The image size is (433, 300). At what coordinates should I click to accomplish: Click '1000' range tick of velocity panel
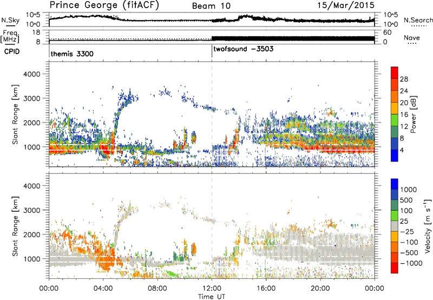[31, 258]
